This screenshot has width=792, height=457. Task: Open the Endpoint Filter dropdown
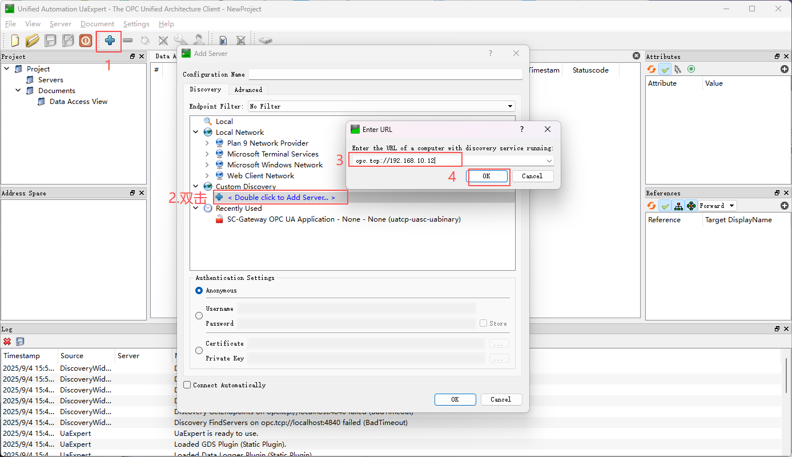[510, 106]
